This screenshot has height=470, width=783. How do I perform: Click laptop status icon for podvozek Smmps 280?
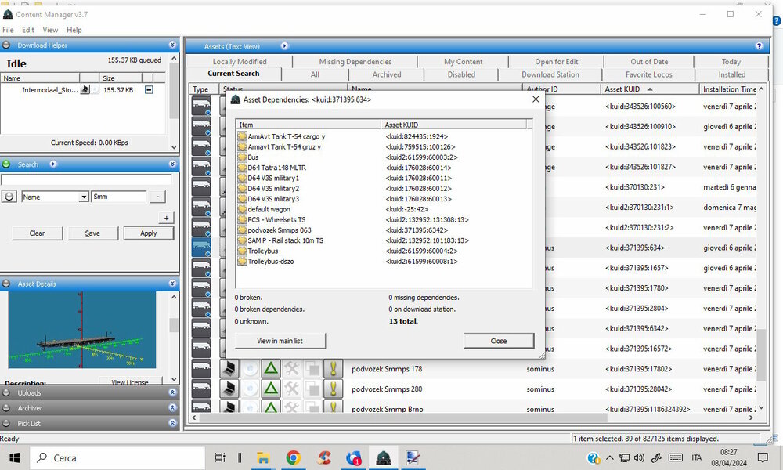(229, 389)
